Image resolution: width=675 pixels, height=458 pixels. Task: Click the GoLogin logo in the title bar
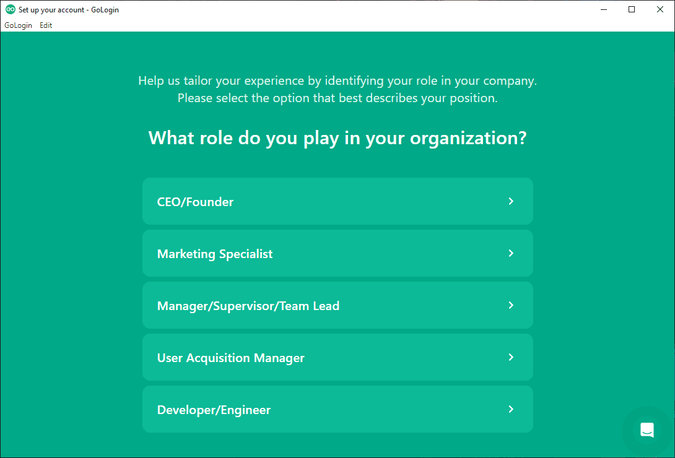click(10, 9)
